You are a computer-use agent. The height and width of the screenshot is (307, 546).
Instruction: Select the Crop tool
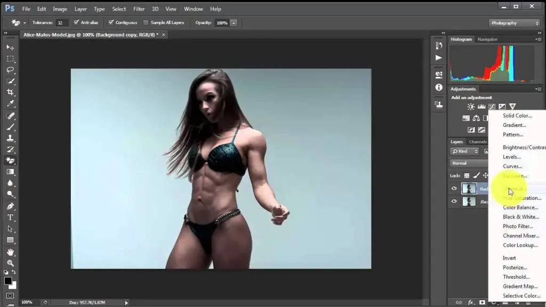pyautogui.click(x=10, y=92)
